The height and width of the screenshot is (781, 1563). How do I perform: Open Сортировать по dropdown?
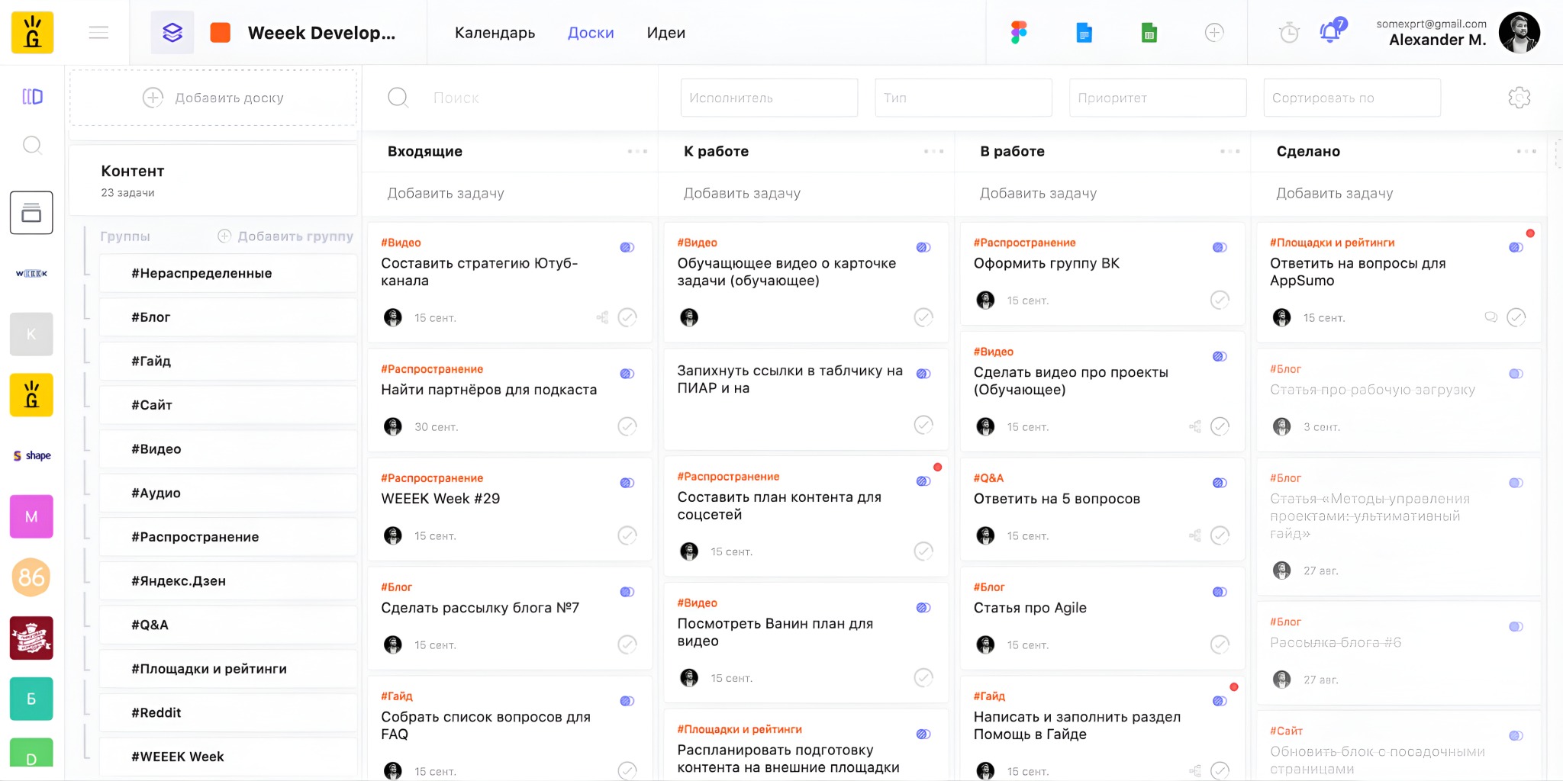tap(1352, 98)
